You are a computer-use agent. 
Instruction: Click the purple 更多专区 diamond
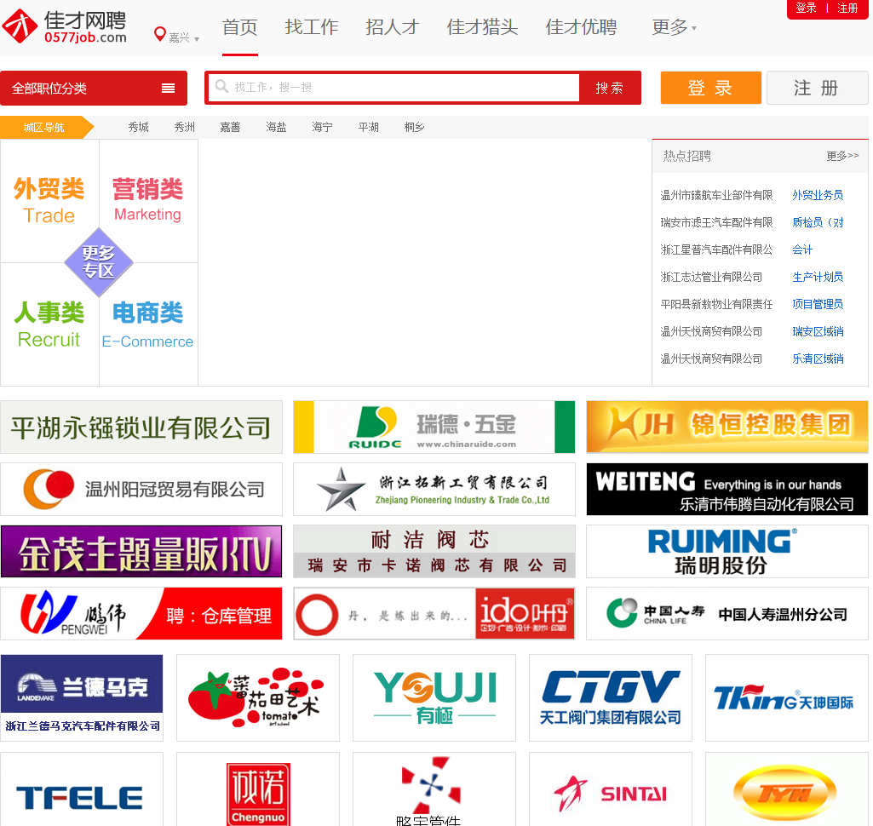tap(99, 262)
